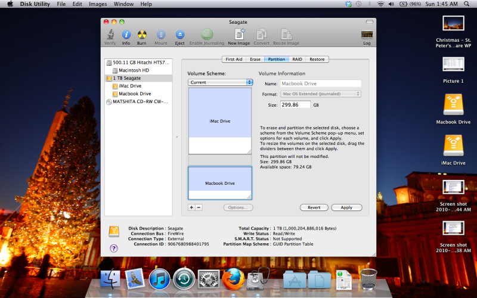The height and width of the screenshot is (298, 477).
Task: Open the Edit menu
Action: [78, 4]
